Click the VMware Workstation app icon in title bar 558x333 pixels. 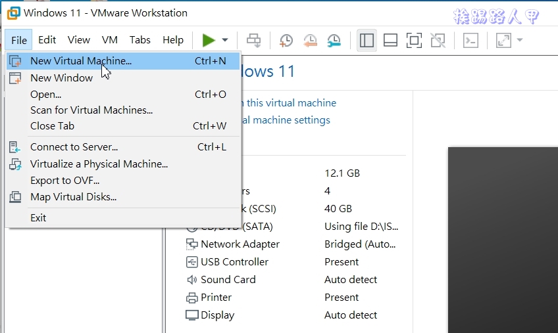point(13,13)
